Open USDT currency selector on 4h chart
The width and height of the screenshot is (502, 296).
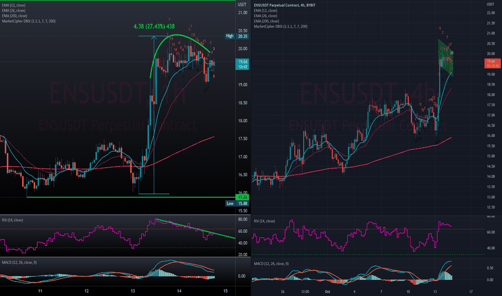[491, 4]
